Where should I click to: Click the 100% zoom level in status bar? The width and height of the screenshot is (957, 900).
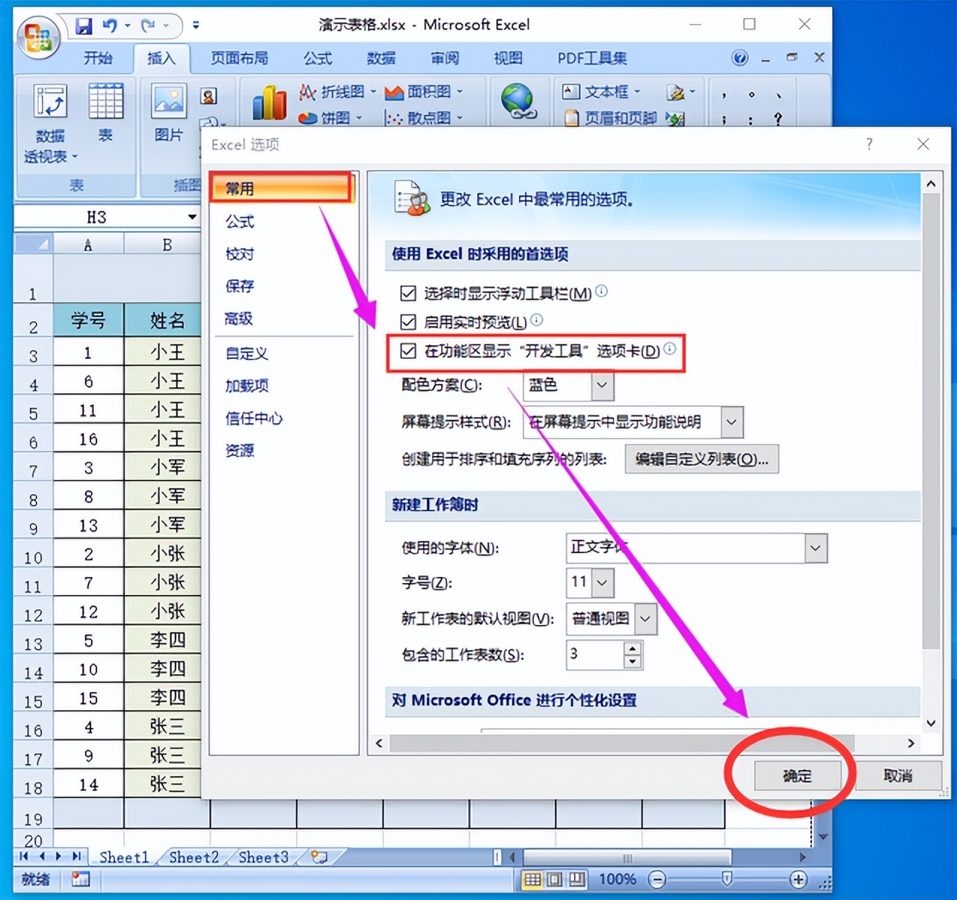tap(618, 879)
